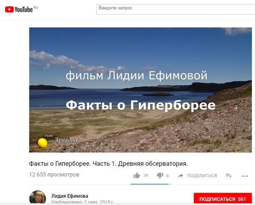Click Лидия Ефимова channel avatar
The image size is (255, 205).
[x=37, y=197]
